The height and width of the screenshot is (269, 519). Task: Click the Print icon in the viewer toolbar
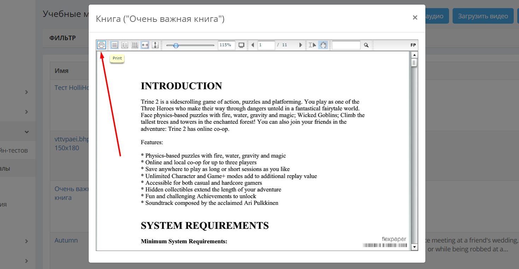(101, 45)
